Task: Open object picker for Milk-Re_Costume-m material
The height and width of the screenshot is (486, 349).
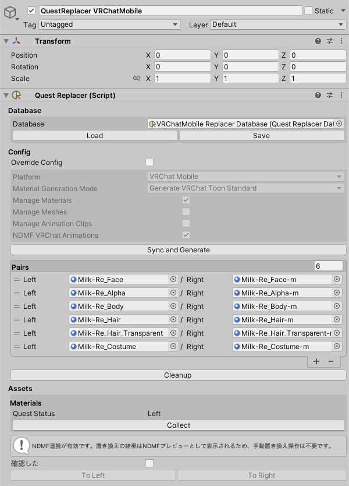Action: click(x=337, y=347)
